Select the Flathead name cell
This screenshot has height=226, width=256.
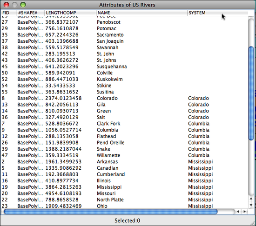[x=106, y=136]
